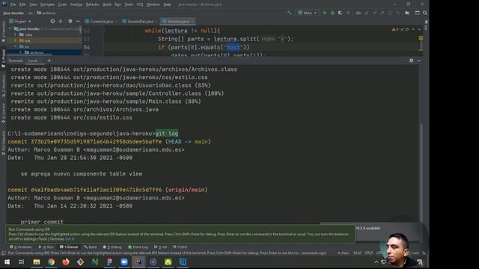Screen dimensions: 479x269
Task: Click 'Got it' link in notification
Action: point(70,239)
